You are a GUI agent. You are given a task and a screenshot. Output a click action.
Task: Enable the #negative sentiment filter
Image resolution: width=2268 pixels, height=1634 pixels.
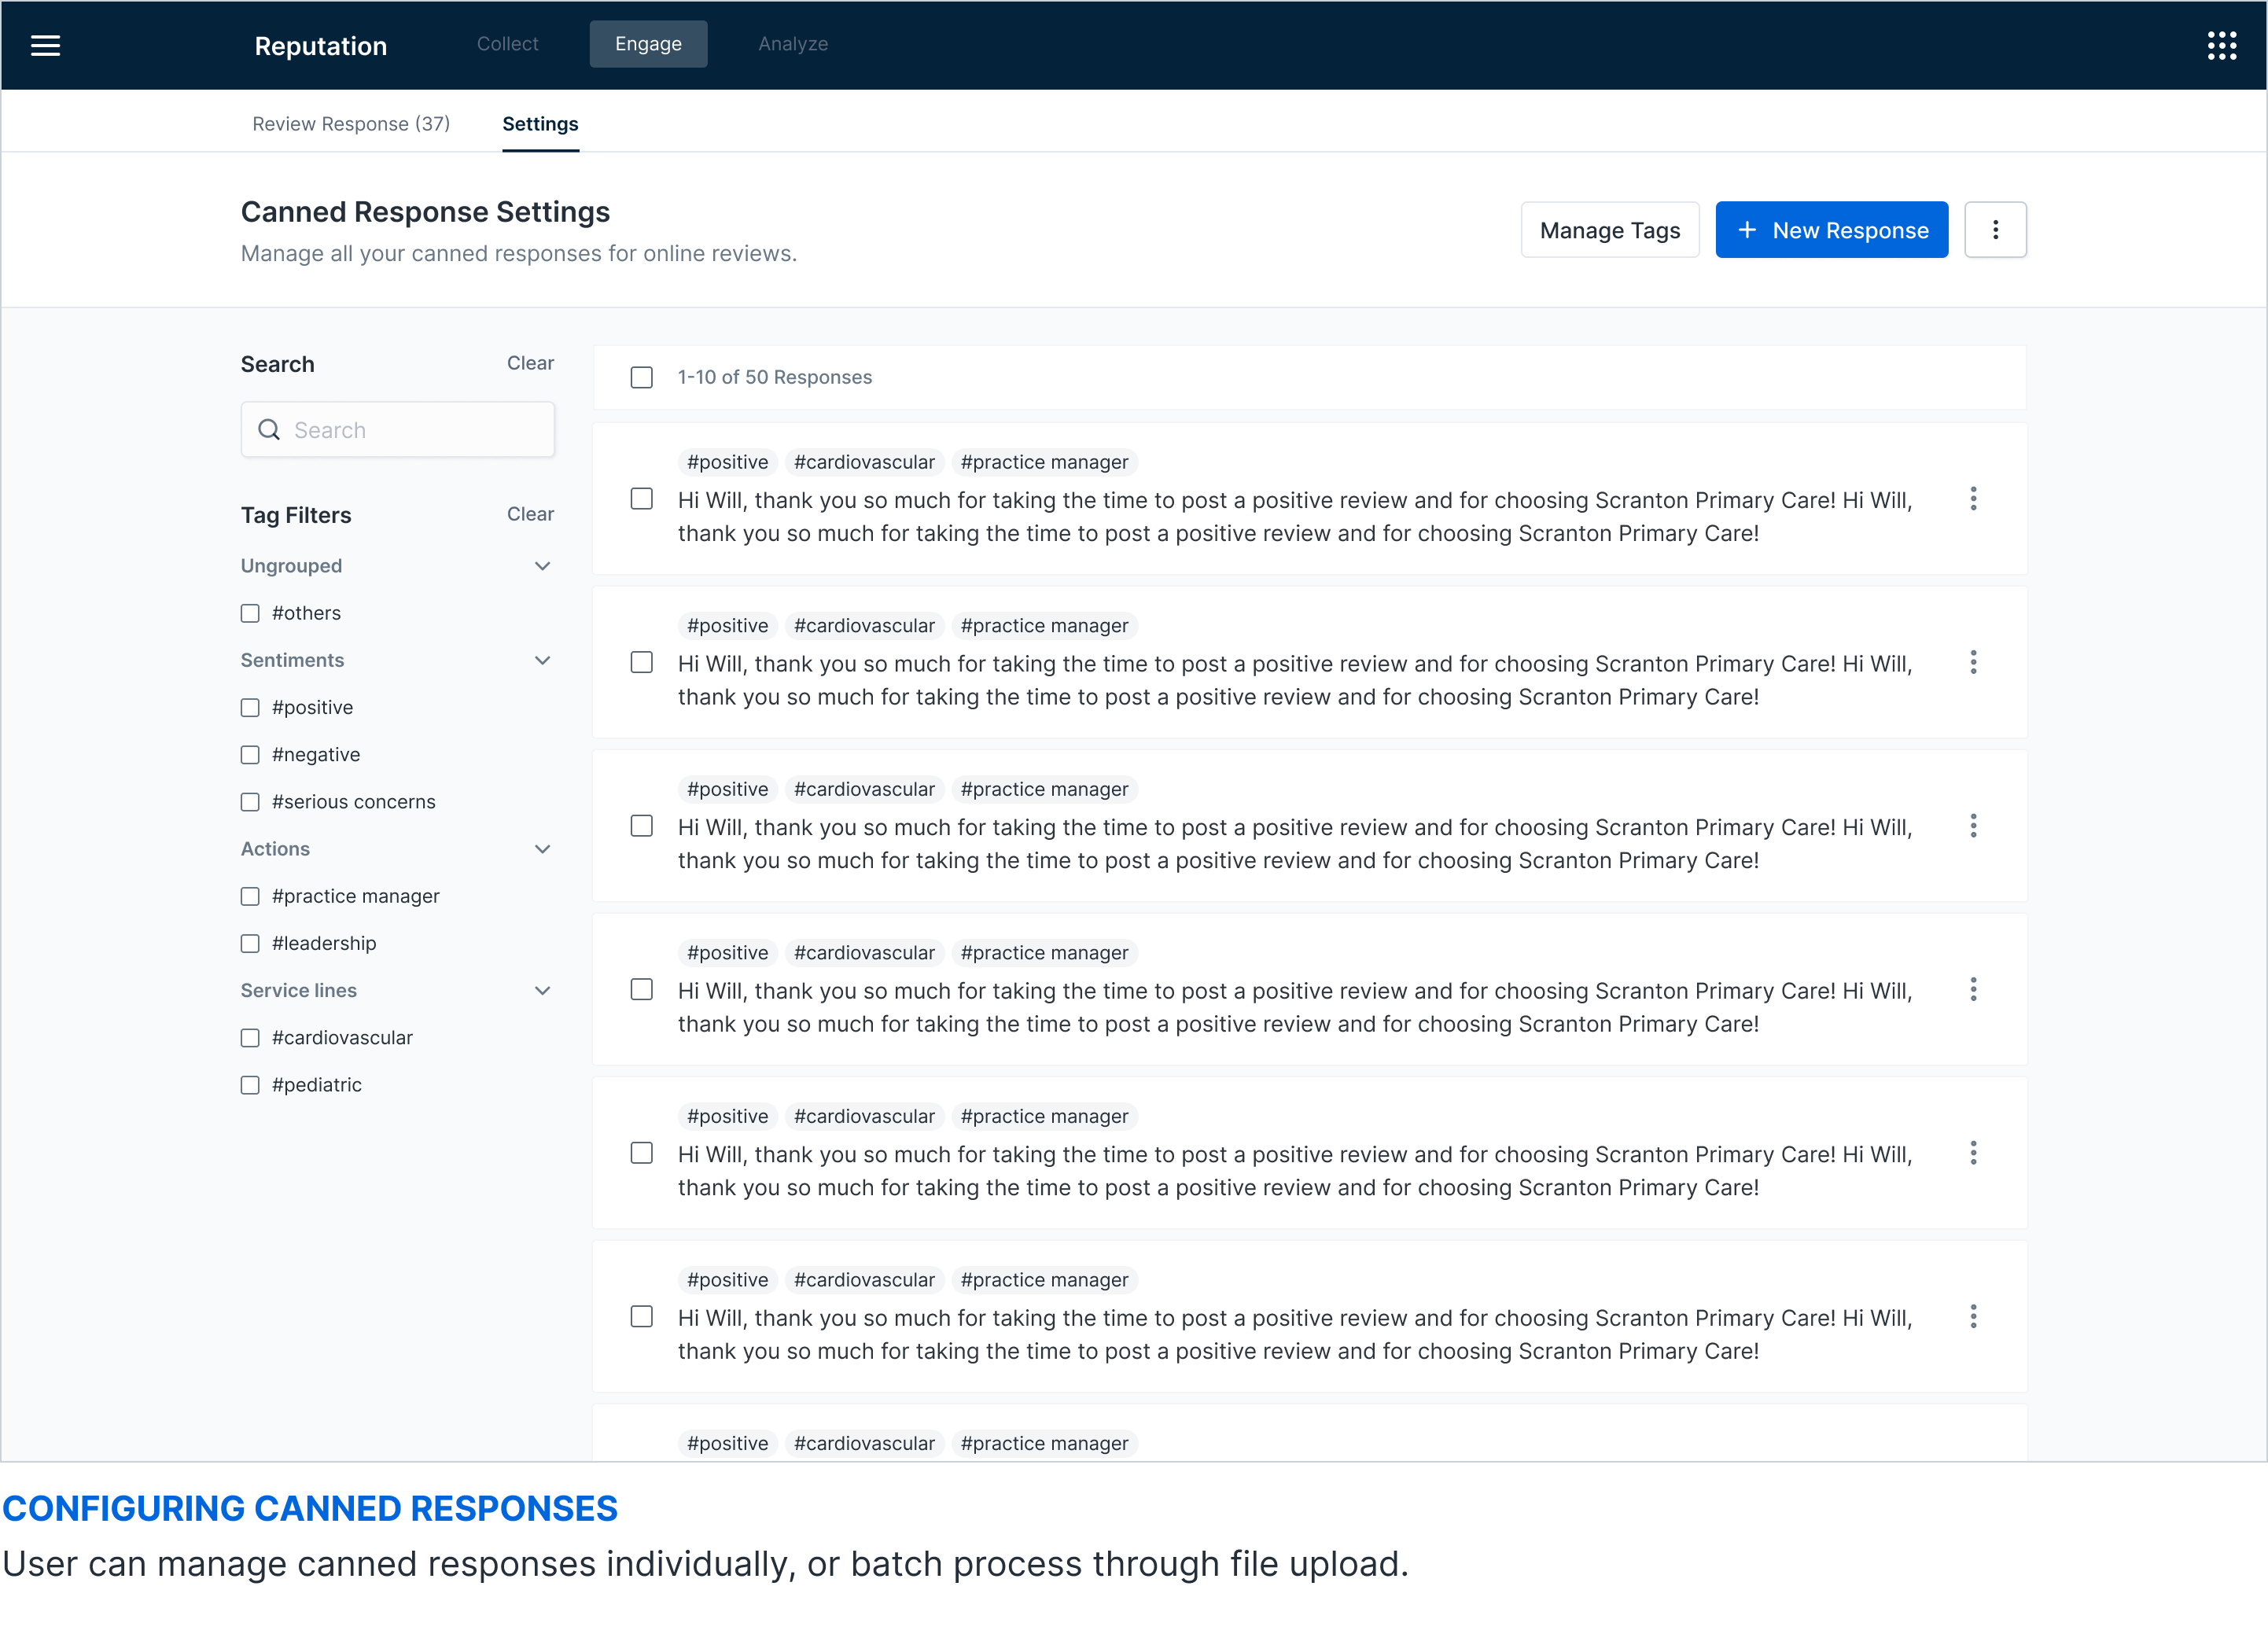point(250,755)
